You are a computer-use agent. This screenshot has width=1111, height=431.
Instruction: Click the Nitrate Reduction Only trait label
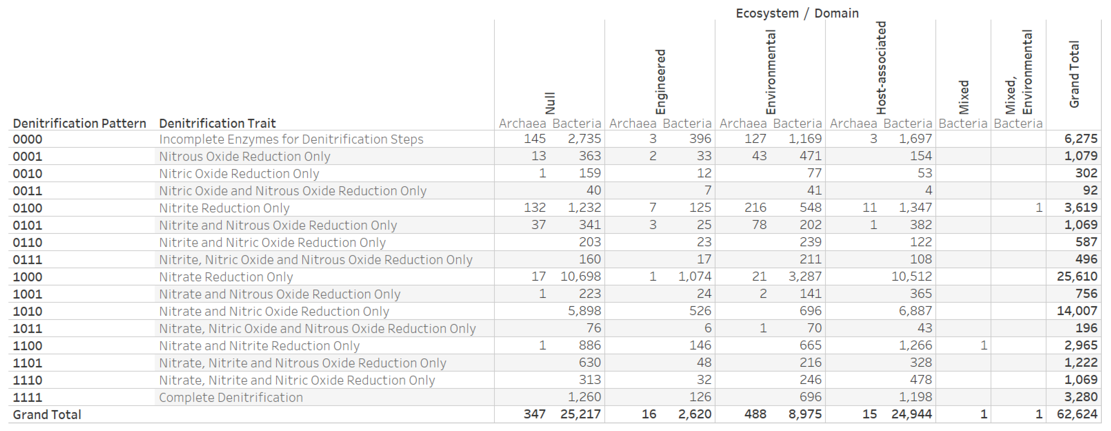pos(226,277)
